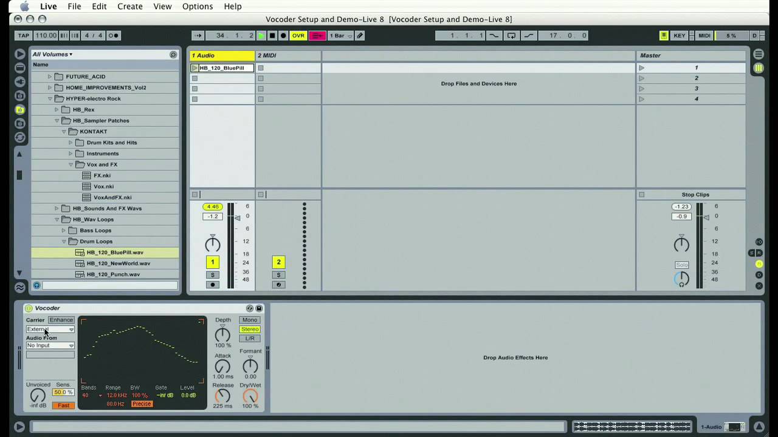This screenshot has width=778, height=437.
Task: Toggle the OVR overdub switch
Action: 298,36
